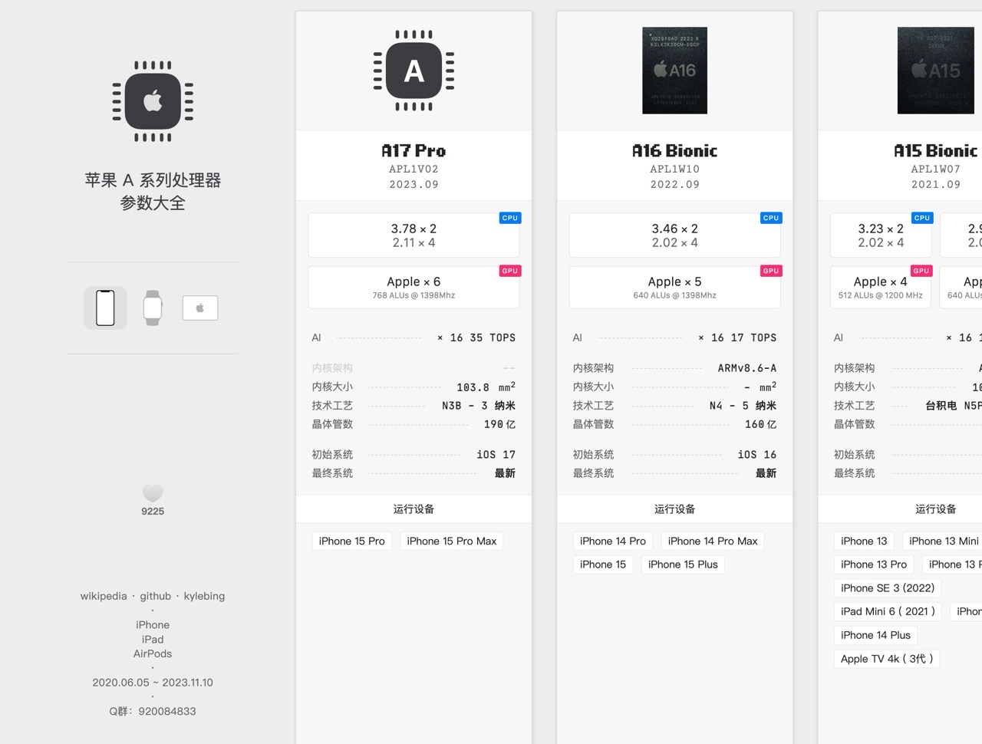
Task: Select the iPhone device category icon
Action: (x=105, y=308)
